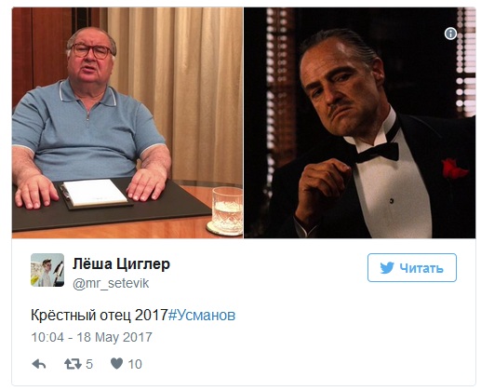Open the #Усманов hashtag link
481x391 pixels.
tap(202, 315)
